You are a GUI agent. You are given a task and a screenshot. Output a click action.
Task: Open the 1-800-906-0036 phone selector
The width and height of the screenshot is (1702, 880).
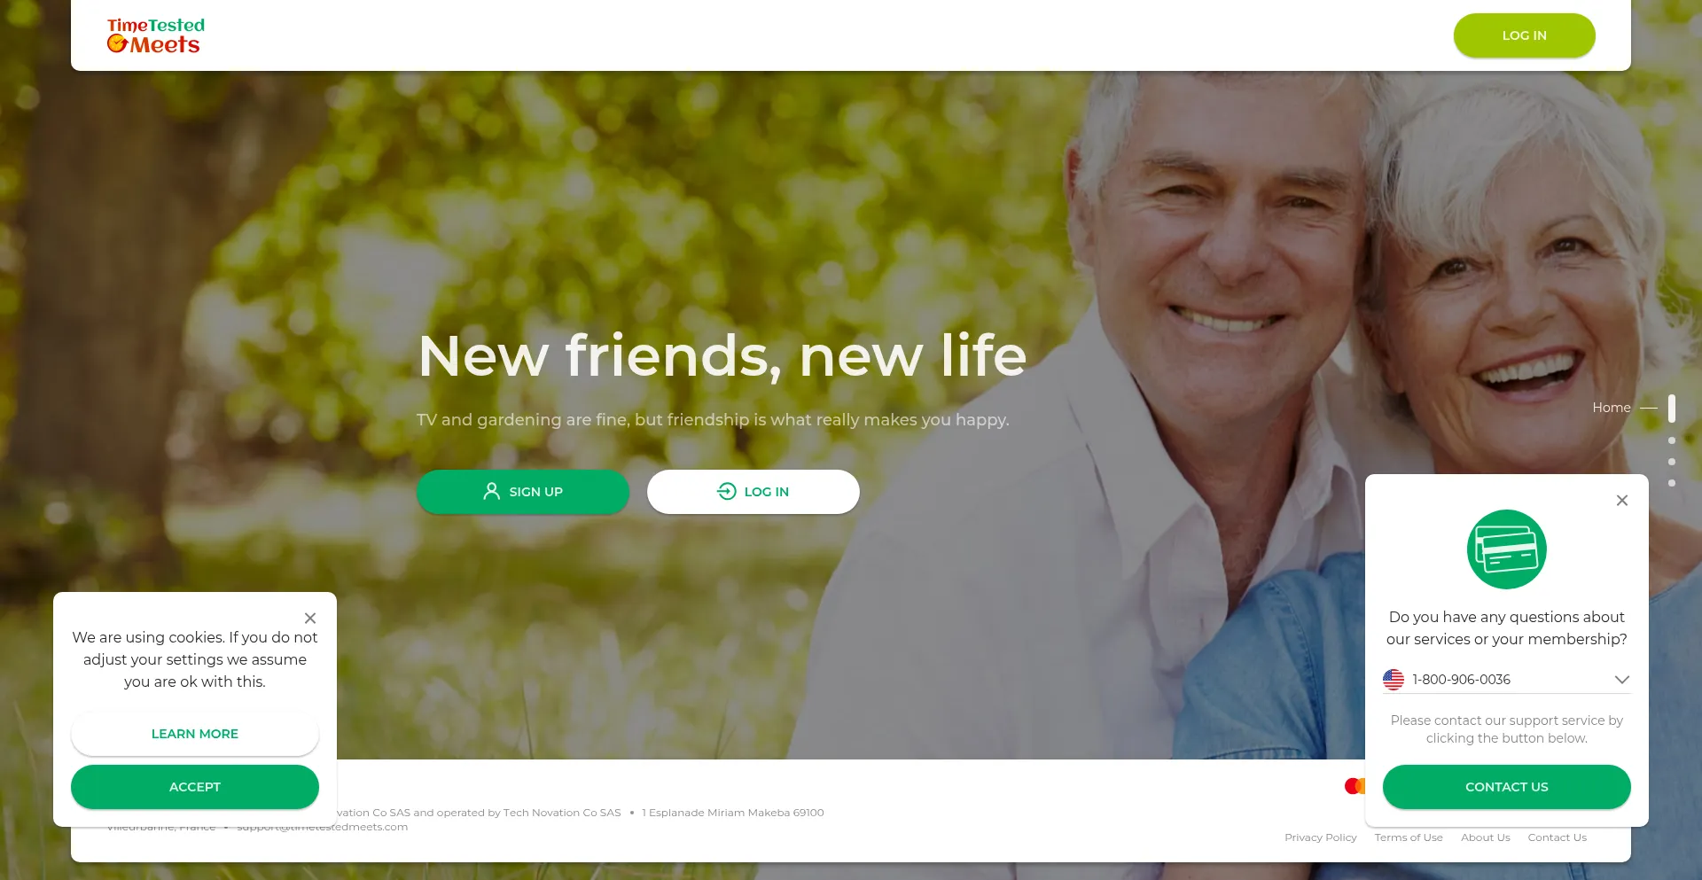coord(1507,680)
